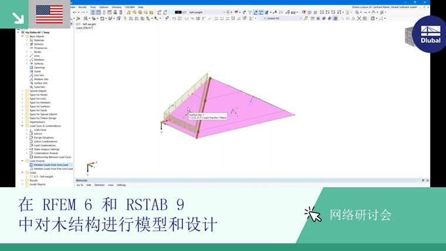Select LC1 - Self-weight under Loads
This screenshot has height=251, width=446.
coord(43,177)
